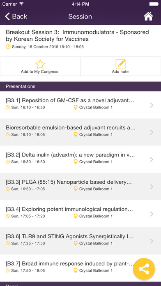Screen dimensions: 161x286
Task: Tap the Add note pencil icon
Action: pos(120,64)
